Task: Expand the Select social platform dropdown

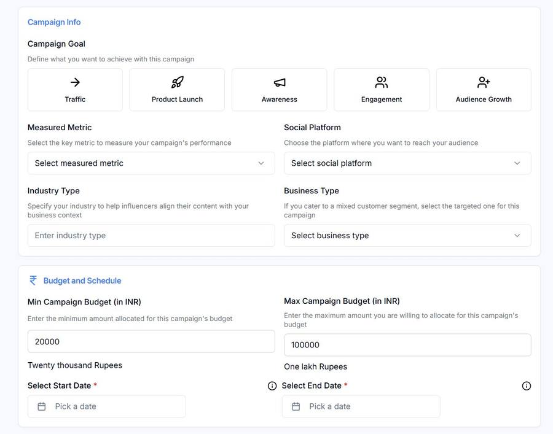Action: (407, 163)
